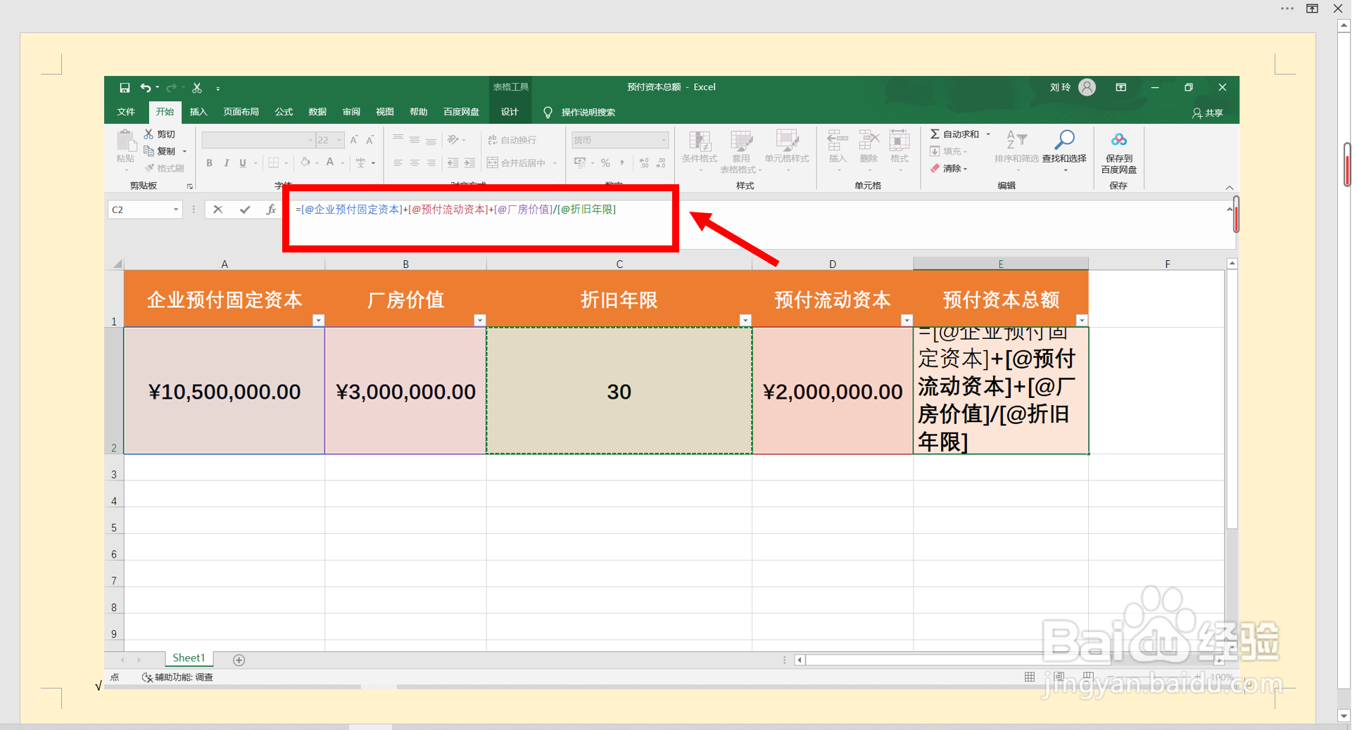1357x730 pixels.
Task: Click the Comma style icon
Action: point(622,162)
